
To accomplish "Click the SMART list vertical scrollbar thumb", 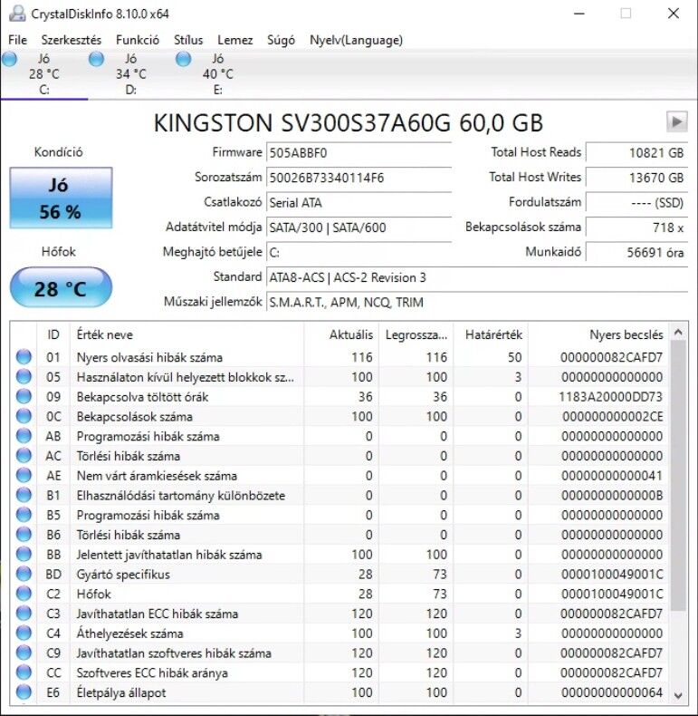I will click(678, 476).
